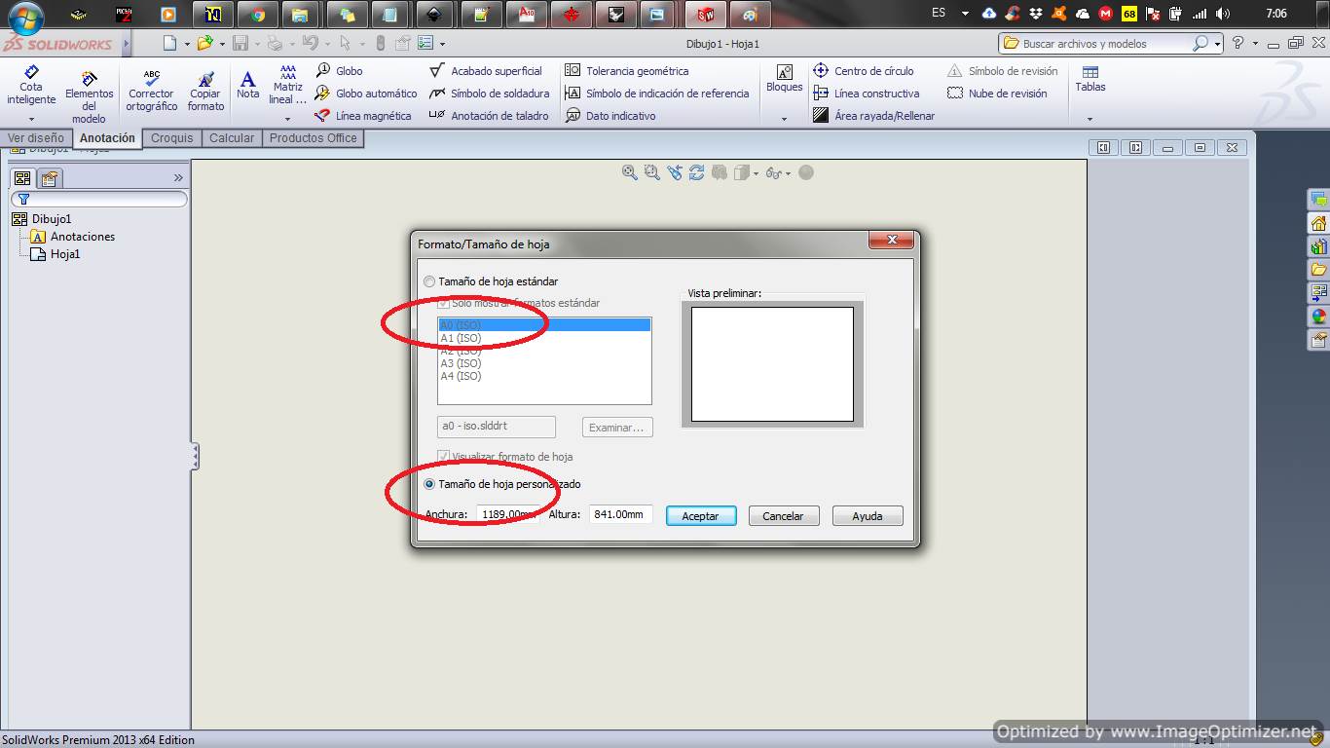Open the dropdown arrow next to New document

[186, 44]
